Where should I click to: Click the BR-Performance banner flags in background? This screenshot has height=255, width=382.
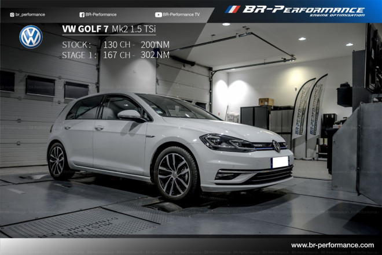[x=310, y=107]
